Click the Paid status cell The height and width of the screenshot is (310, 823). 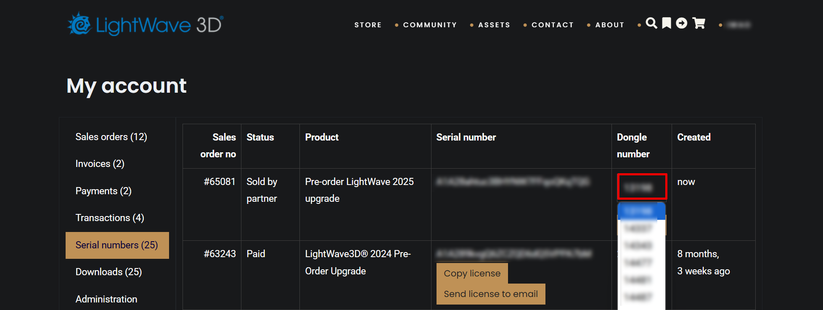pos(256,254)
